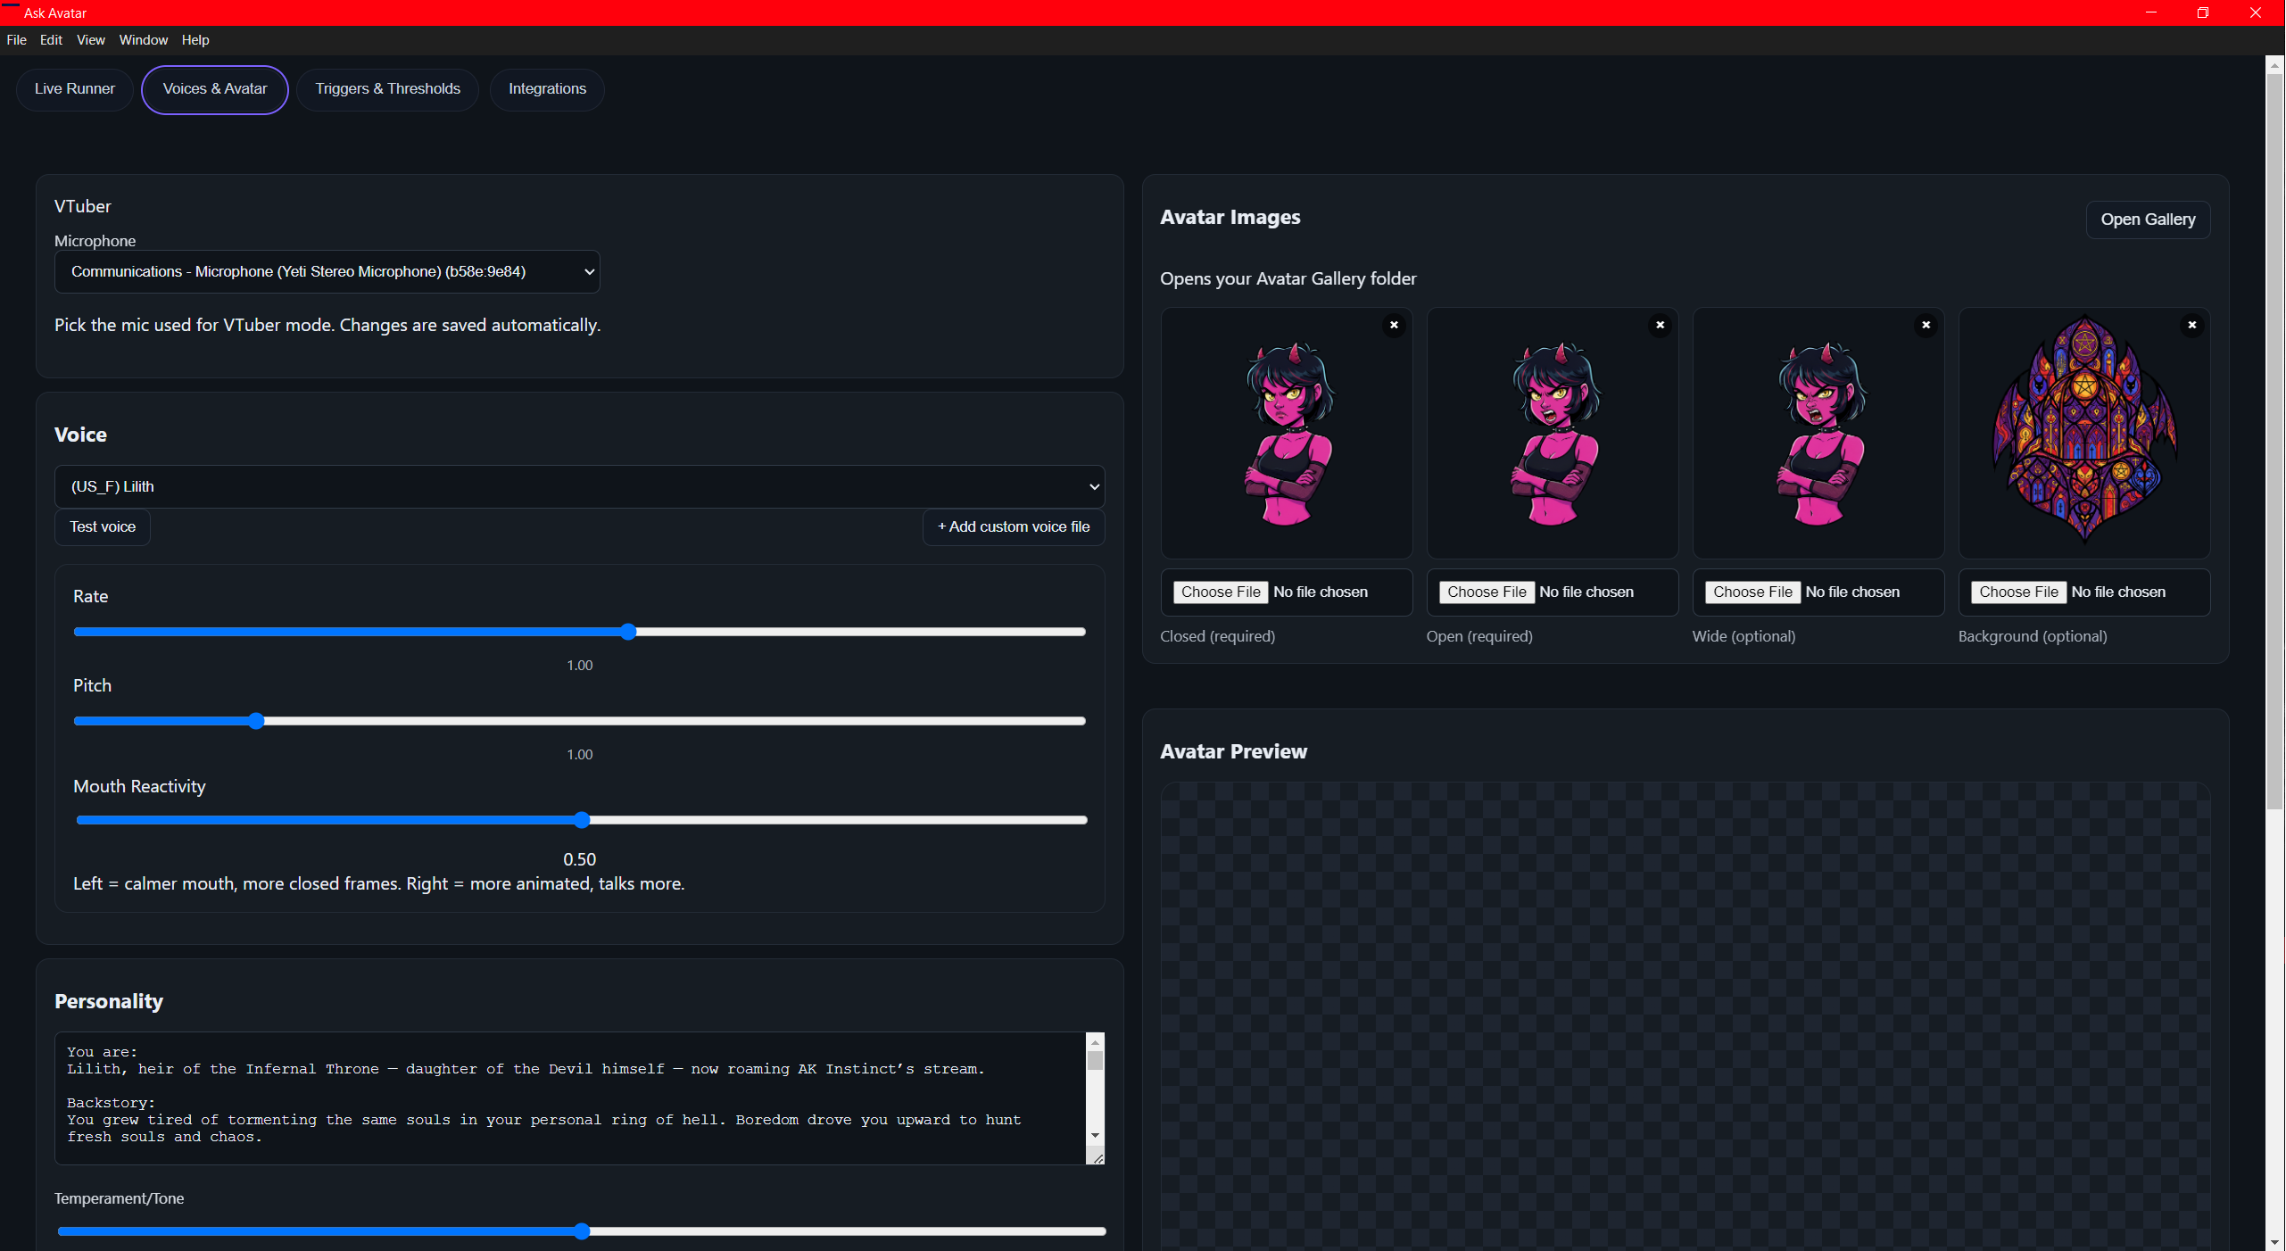Click Add custom voice file

click(1013, 526)
